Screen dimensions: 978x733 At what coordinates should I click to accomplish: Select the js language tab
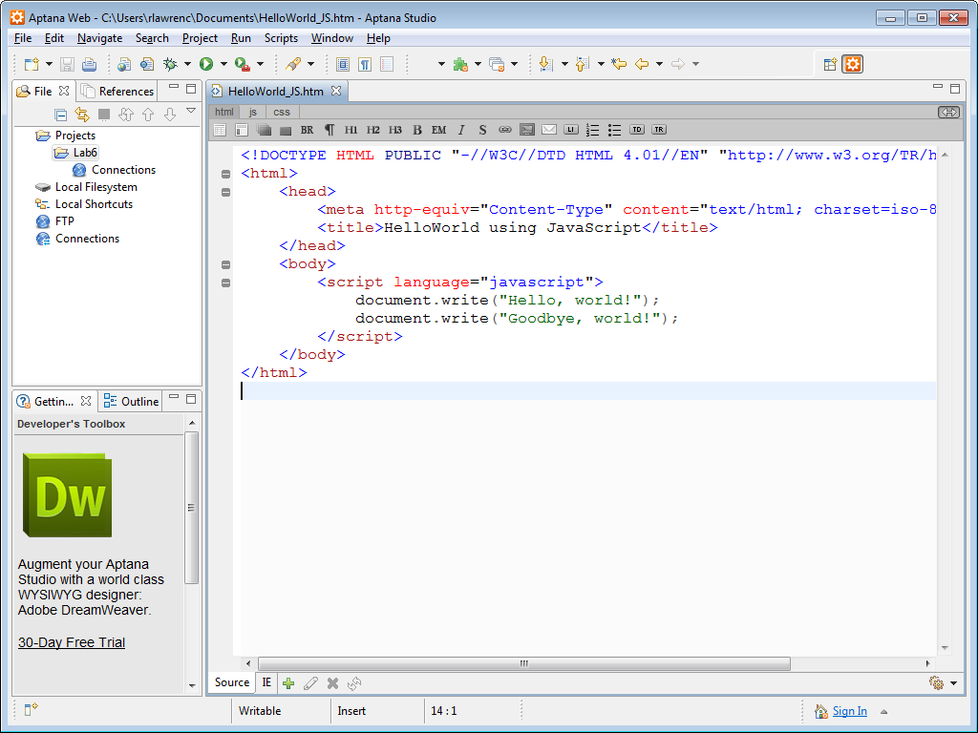point(252,113)
